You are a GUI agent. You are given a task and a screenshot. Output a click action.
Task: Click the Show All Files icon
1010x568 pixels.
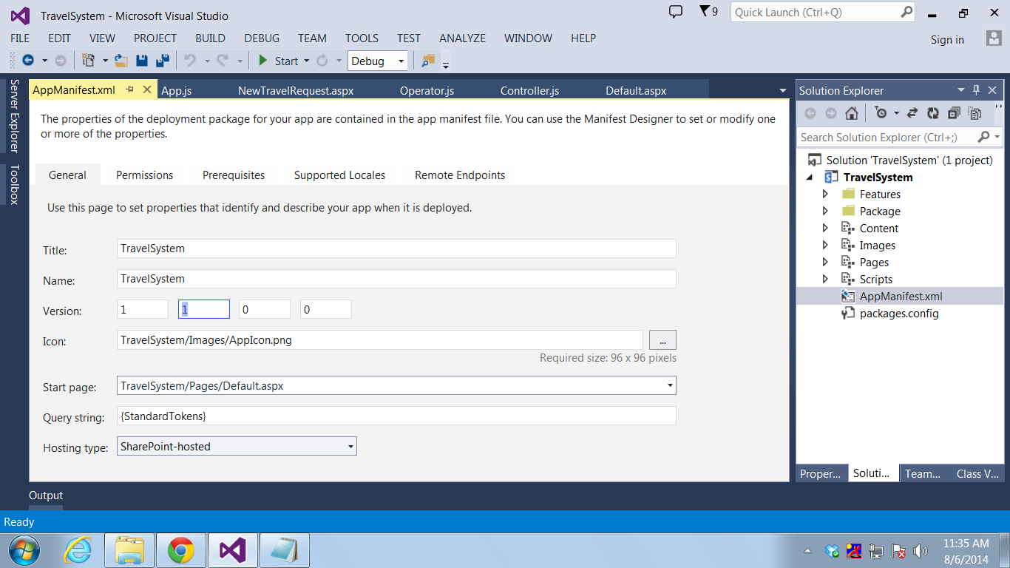coord(975,113)
